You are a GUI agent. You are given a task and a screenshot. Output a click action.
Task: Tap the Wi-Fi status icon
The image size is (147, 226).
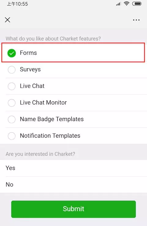tap(126, 4)
